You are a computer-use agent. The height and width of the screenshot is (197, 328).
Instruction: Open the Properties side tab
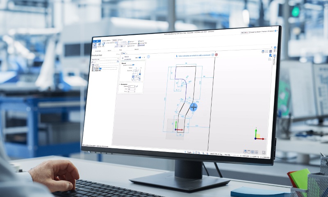tap(274, 59)
